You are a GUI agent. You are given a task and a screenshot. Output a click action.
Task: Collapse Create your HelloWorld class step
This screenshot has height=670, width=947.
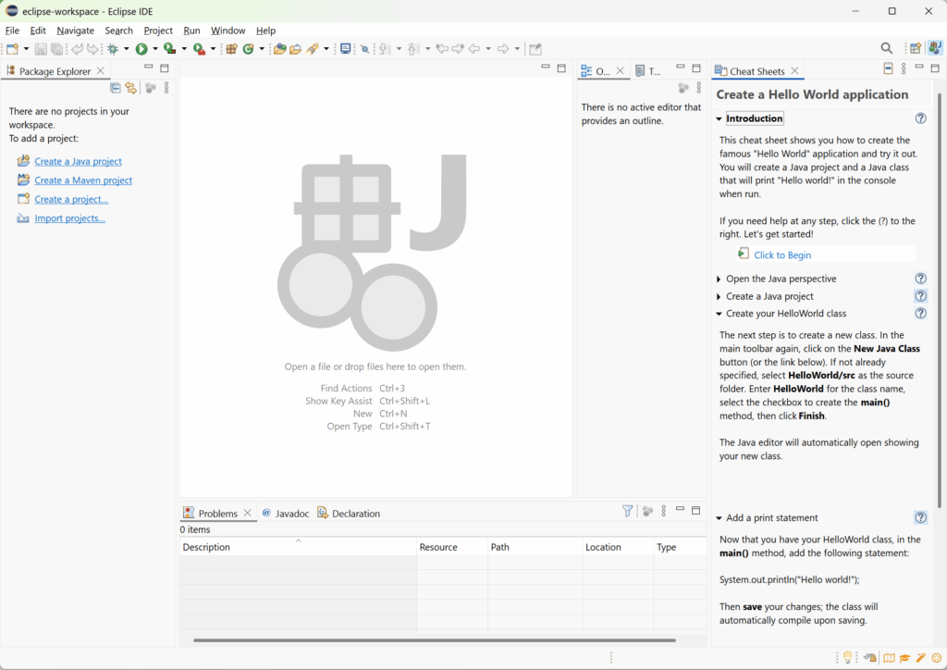pos(719,314)
